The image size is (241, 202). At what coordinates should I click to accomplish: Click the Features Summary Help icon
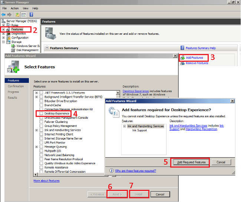point(182,48)
